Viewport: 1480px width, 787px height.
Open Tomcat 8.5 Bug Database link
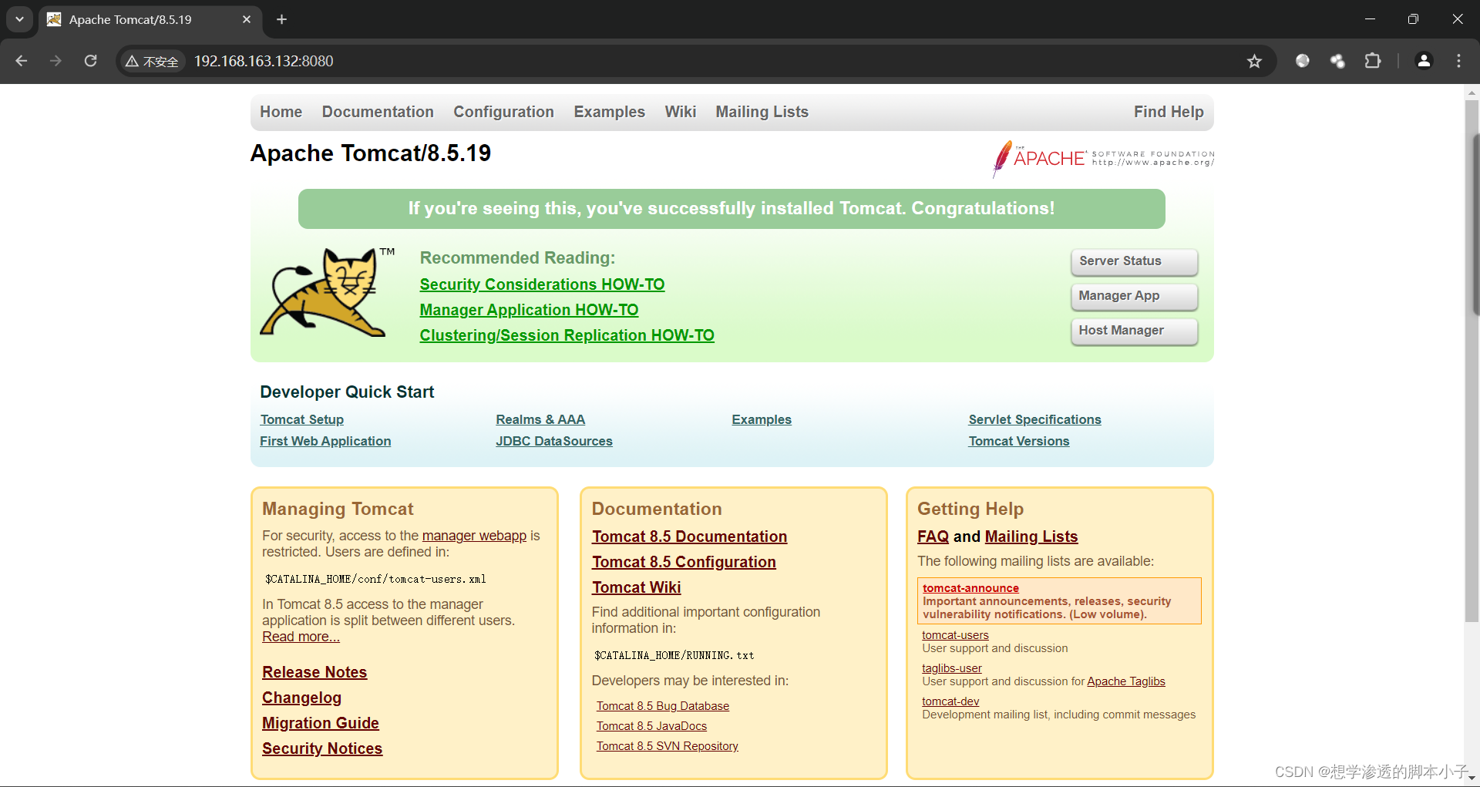663,706
